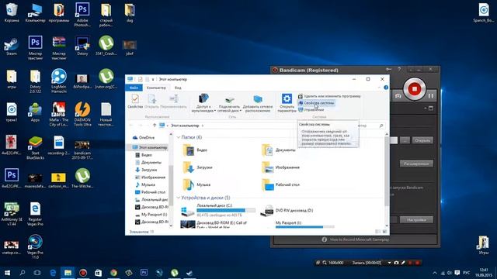Open taskbar search magnifier
The height and width of the screenshot is (279, 497).
(23, 272)
